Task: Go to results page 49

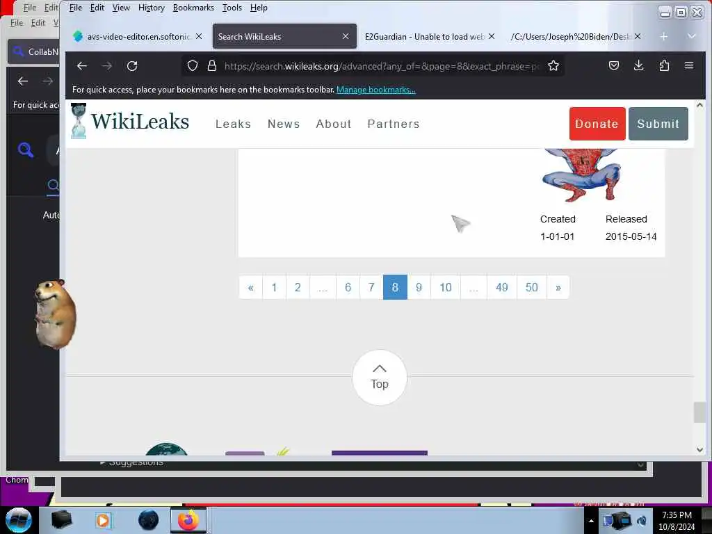Action: (502, 287)
